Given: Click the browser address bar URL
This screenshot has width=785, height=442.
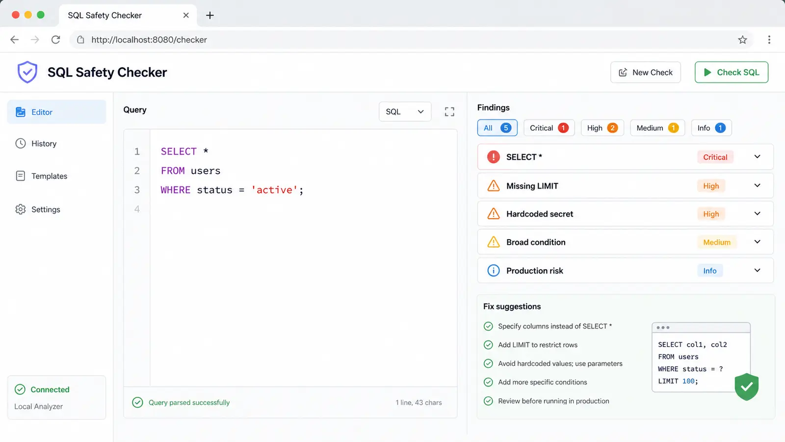Looking at the screenshot, I should (149, 40).
